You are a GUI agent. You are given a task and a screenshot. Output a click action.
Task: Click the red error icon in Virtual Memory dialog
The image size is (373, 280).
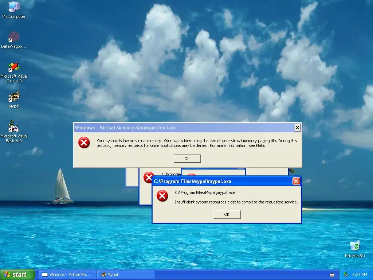[84, 143]
